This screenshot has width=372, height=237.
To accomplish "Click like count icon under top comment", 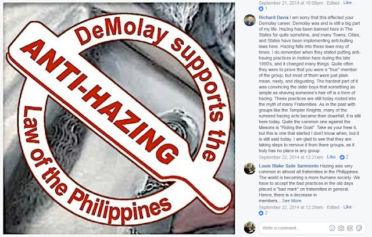I will point(261,9).
